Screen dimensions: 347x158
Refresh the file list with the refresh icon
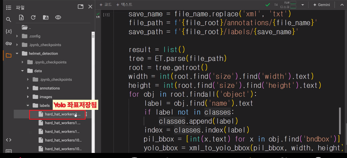[x=33, y=17]
